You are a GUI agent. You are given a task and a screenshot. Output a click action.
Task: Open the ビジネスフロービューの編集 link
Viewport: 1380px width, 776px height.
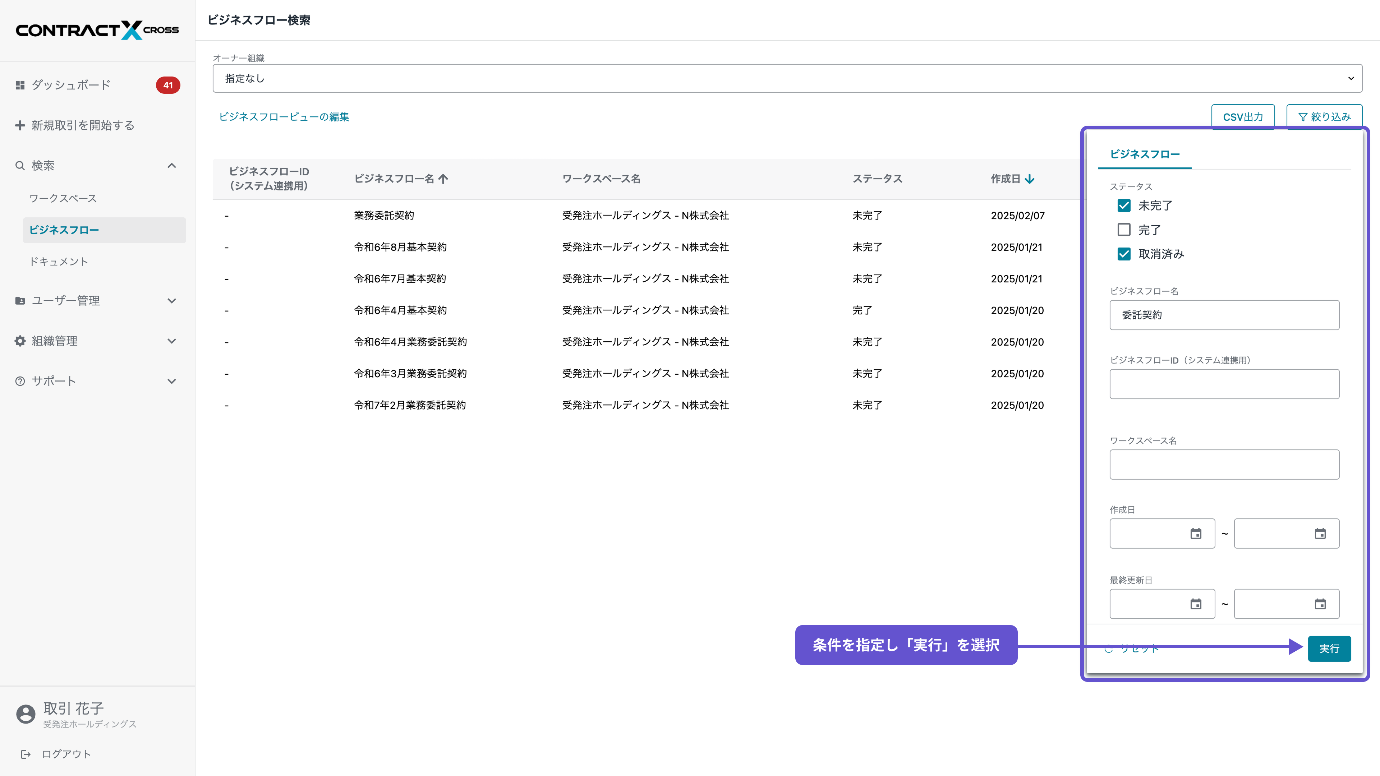pyautogui.click(x=284, y=117)
